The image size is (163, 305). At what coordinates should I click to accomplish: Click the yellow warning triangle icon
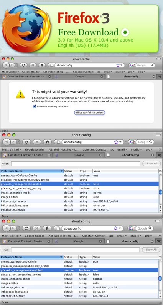(x=20, y=94)
